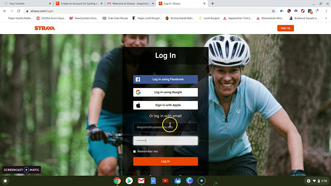
Task: Open the system tray clock showing 2:56
Action: 324,181
